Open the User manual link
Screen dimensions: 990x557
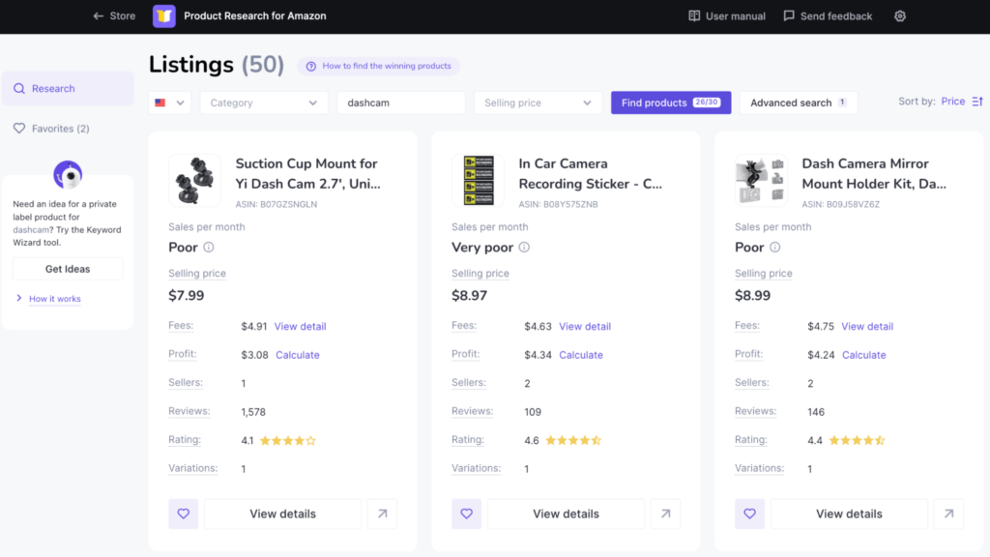click(x=727, y=16)
